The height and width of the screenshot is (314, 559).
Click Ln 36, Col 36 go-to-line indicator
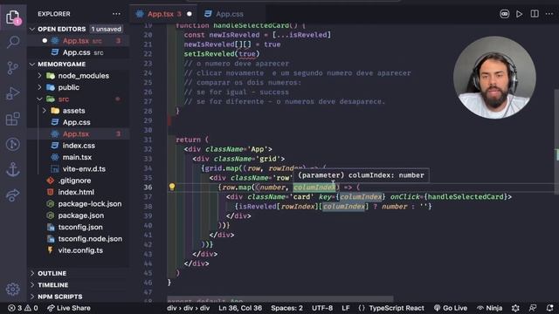[x=240, y=308]
